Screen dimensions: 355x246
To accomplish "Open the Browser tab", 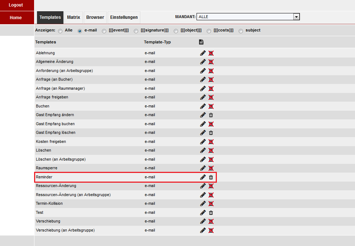I will [x=95, y=17].
